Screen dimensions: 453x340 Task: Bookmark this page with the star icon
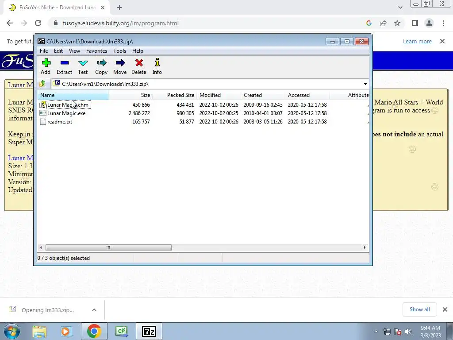point(397,23)
